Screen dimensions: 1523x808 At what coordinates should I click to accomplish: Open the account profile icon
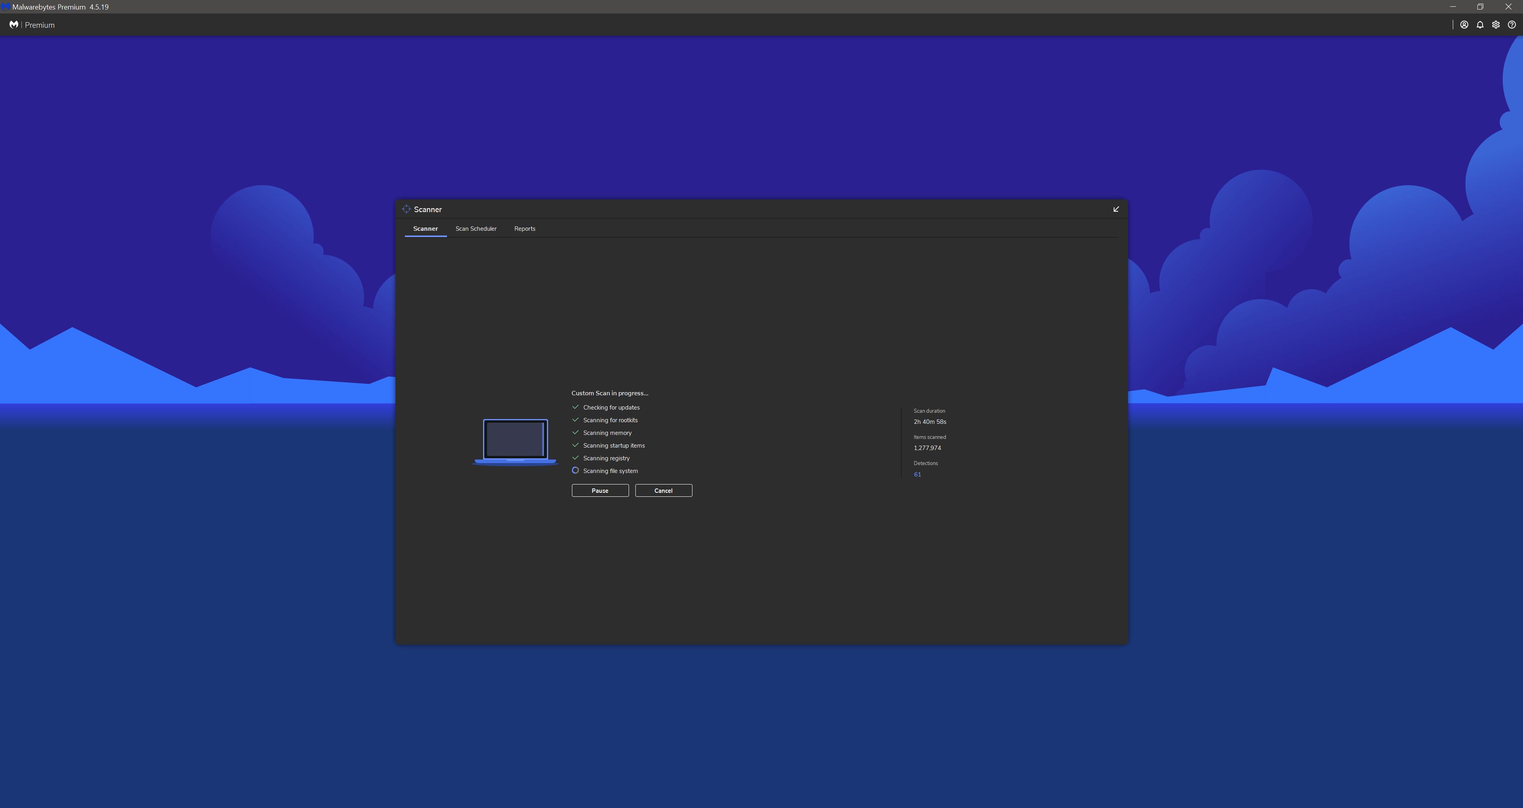click(1464, 25)
